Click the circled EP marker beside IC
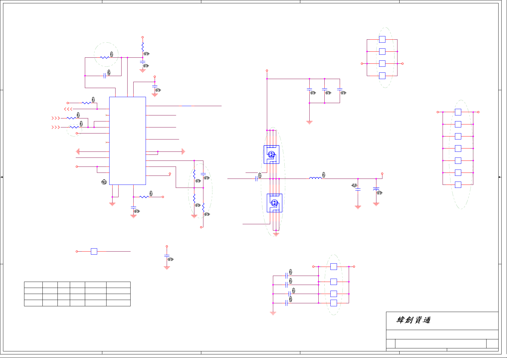The width and height of the screenshot is (507, 358). coord(104,182)
